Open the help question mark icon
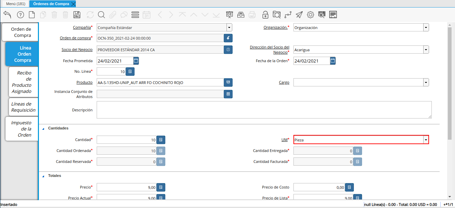This screenshot has width=455, height=208. tap(20, 15)
